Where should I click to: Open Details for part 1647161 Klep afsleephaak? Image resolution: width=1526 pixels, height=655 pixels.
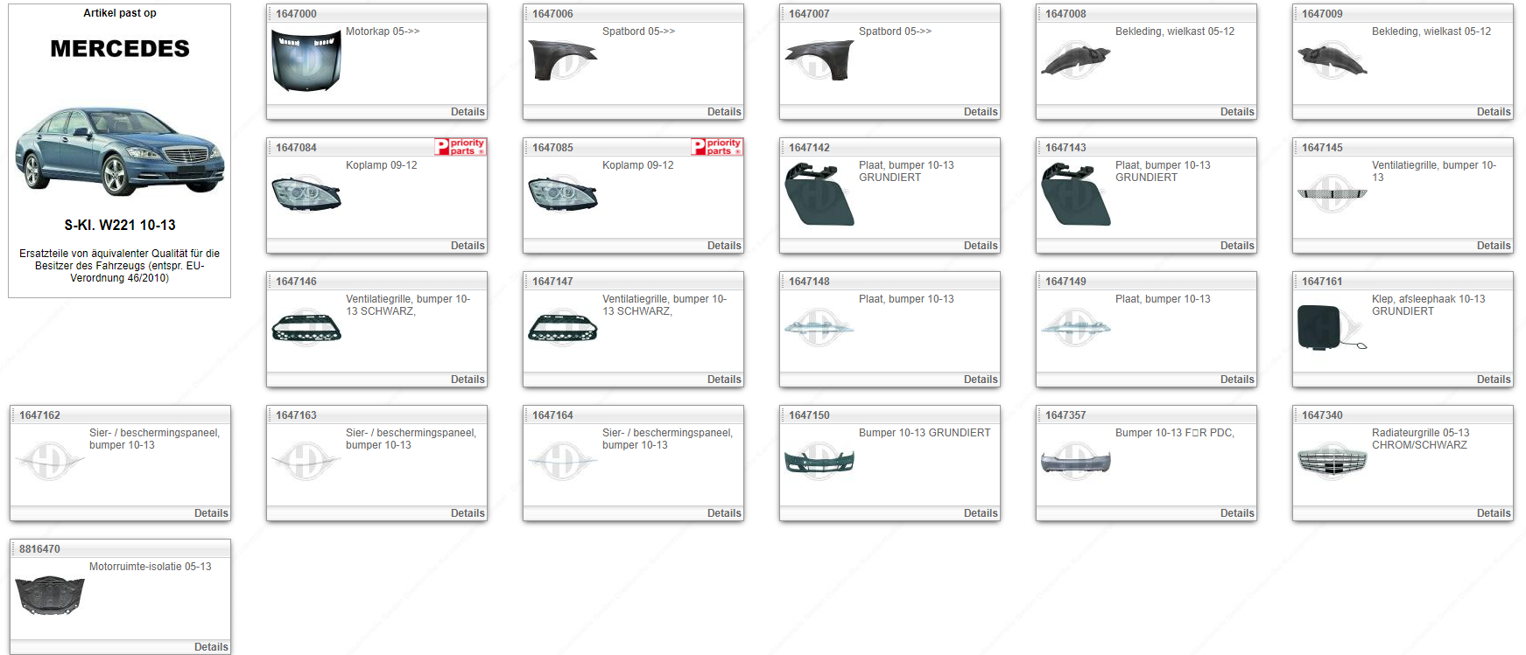[1494, 380]
